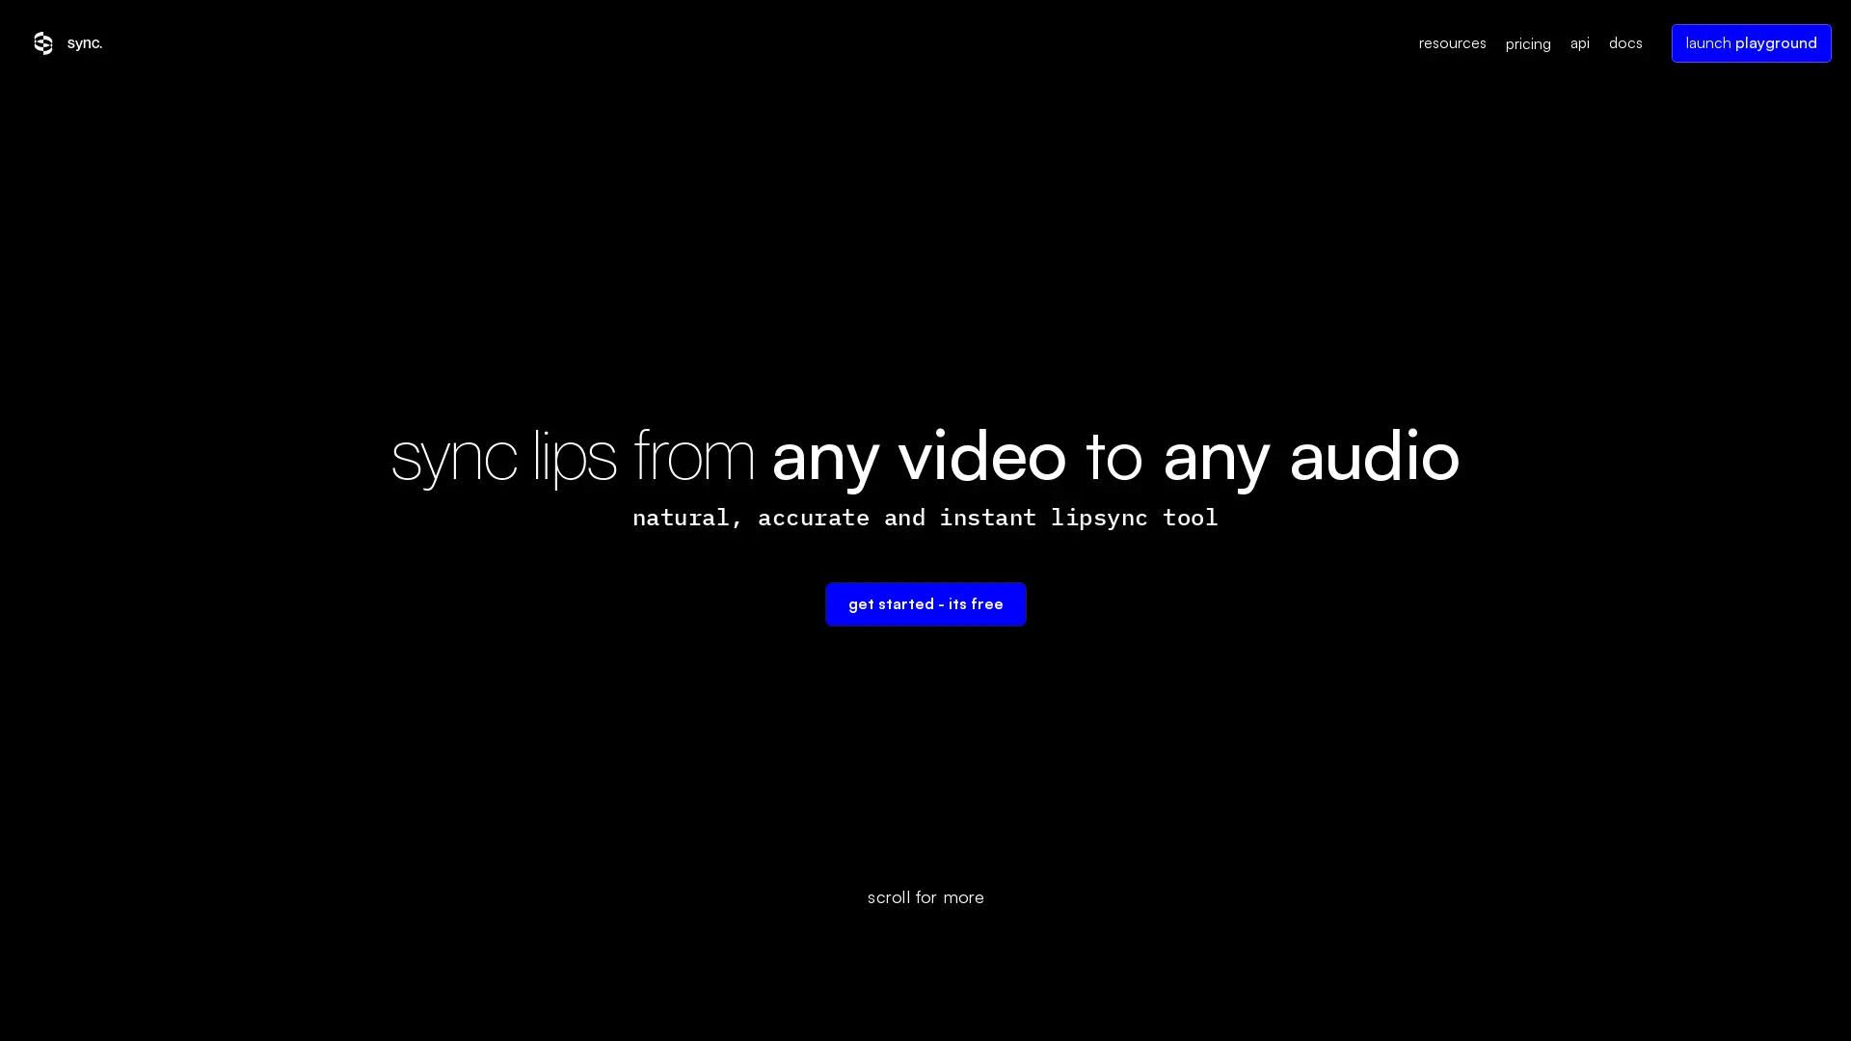1851x1041 pixels.
Task: Click the sync. brand mark top left
Action: (43, 43)
